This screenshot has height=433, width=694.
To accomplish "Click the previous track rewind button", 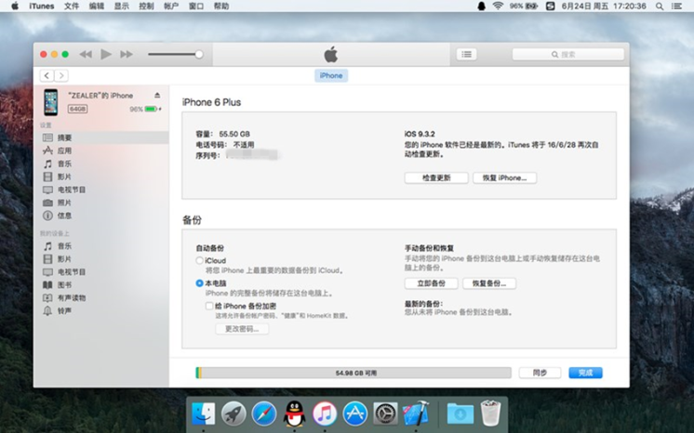I will point(86,55).
